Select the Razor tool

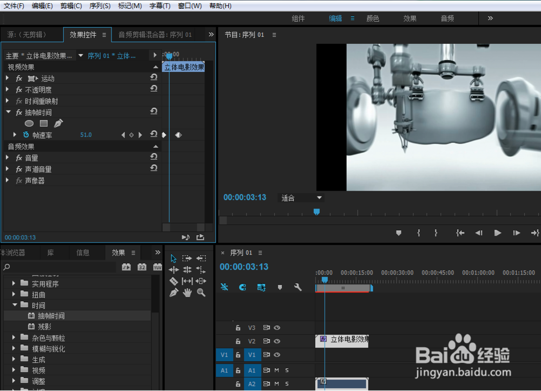click(174, 281)
